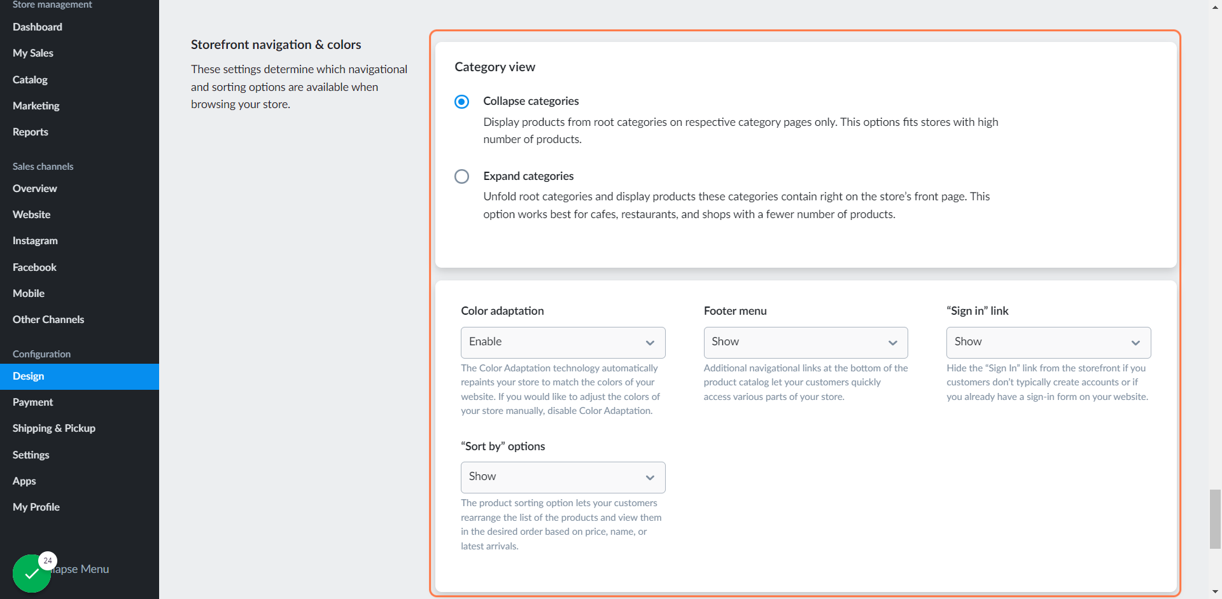The height and width of the screenshot is (599, 1222).
Task: Open Reports section
Action: 31,132
